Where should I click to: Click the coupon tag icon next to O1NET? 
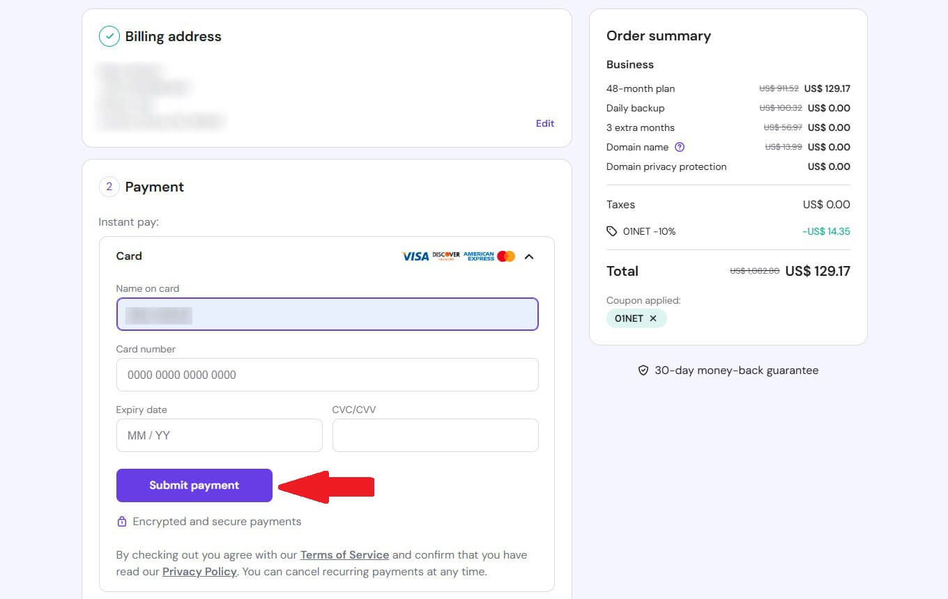tap(613, 231)
